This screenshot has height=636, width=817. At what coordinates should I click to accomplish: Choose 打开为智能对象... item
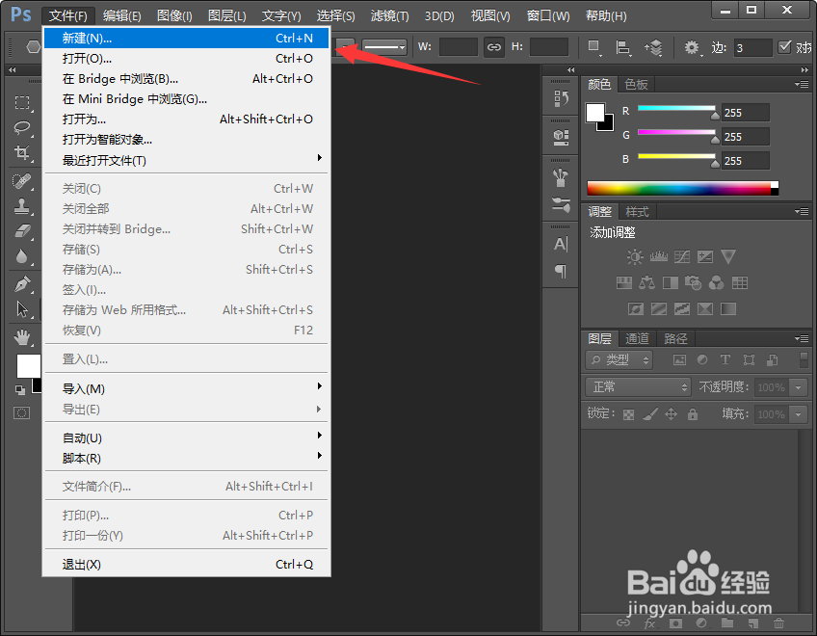pos(187,140)
